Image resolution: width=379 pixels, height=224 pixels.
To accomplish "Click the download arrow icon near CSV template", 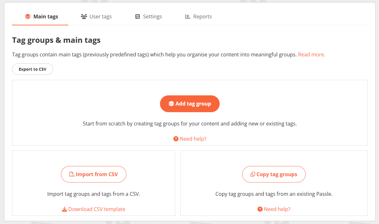I will coord(64,209).
